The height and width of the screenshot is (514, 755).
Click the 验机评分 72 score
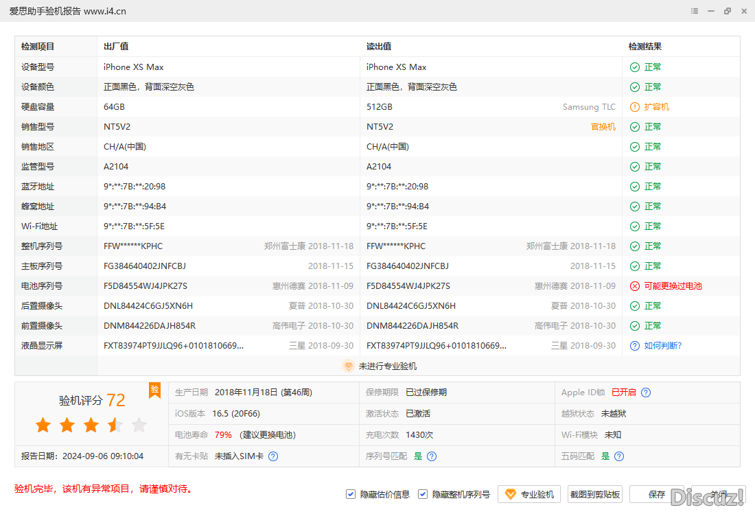point(92,400)
